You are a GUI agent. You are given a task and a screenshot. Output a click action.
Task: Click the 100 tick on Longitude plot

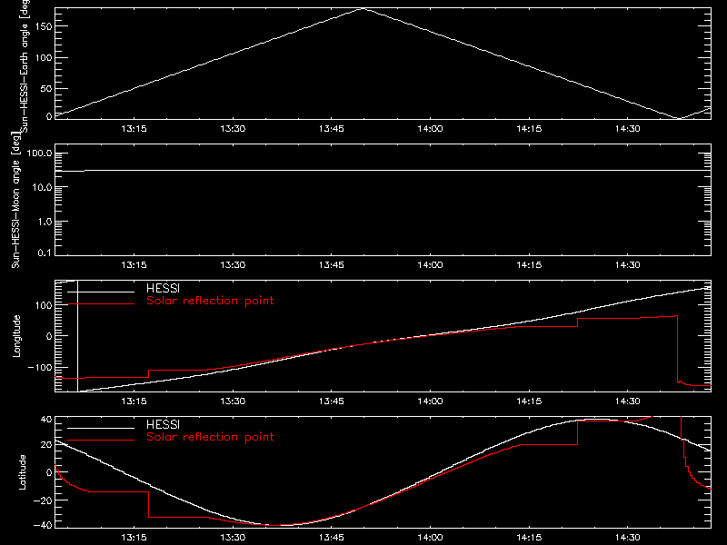pyautogui.click(x=43, y=305)
